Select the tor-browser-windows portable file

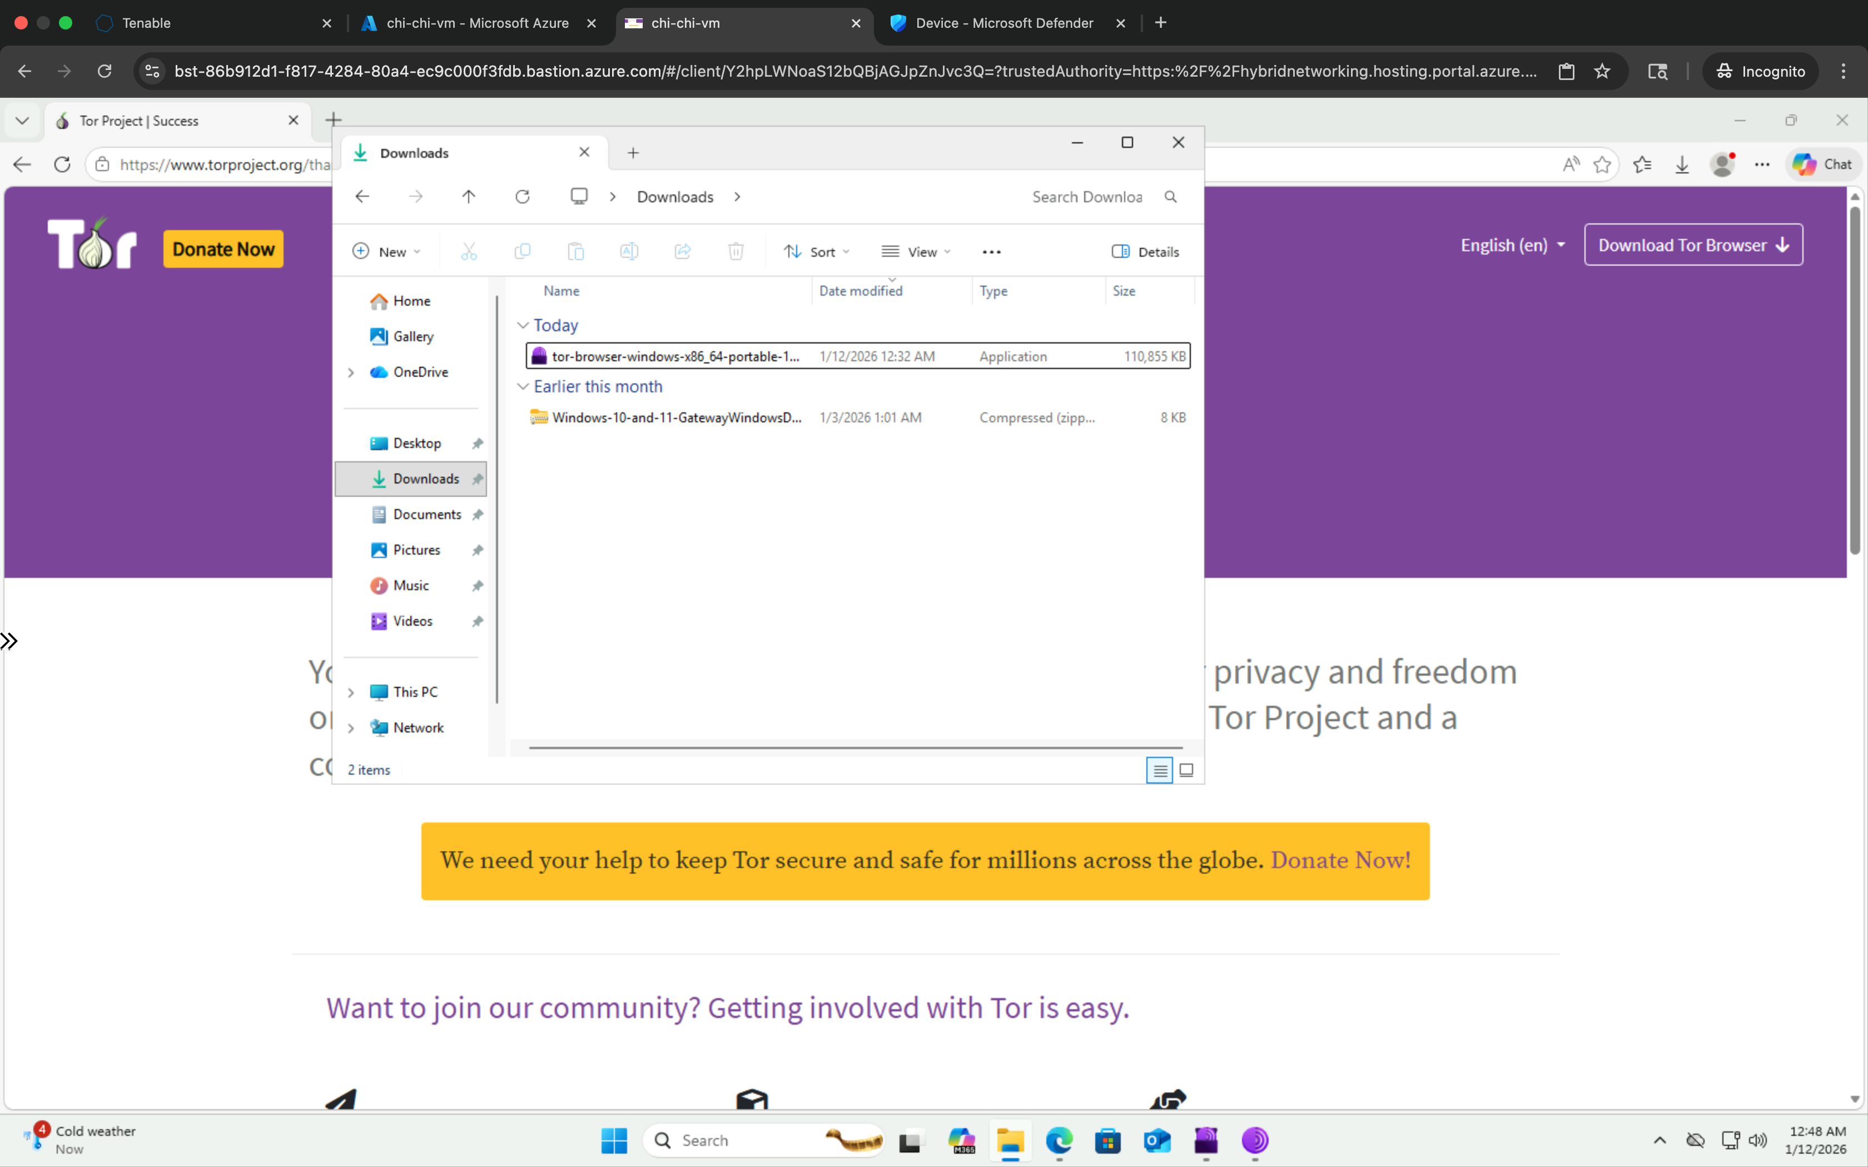click(x=858, y=356)
